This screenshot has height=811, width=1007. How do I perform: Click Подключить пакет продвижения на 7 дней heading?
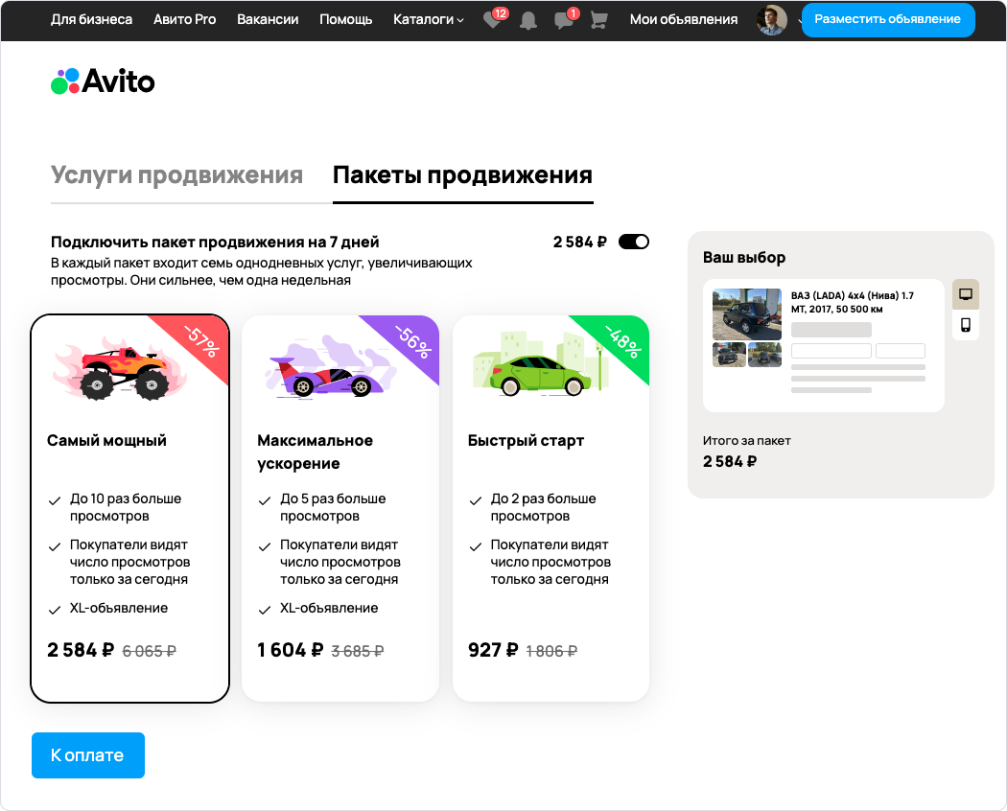(x=215, y=243)
